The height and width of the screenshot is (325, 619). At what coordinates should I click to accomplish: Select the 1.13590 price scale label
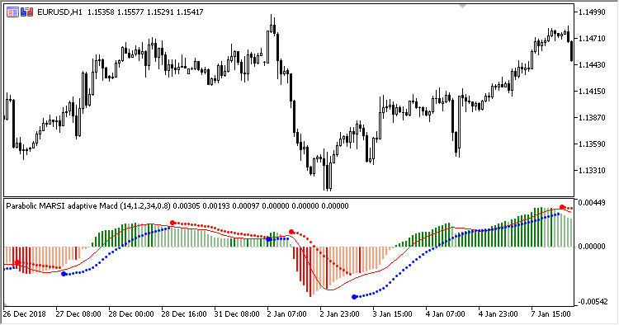(592, 144)
